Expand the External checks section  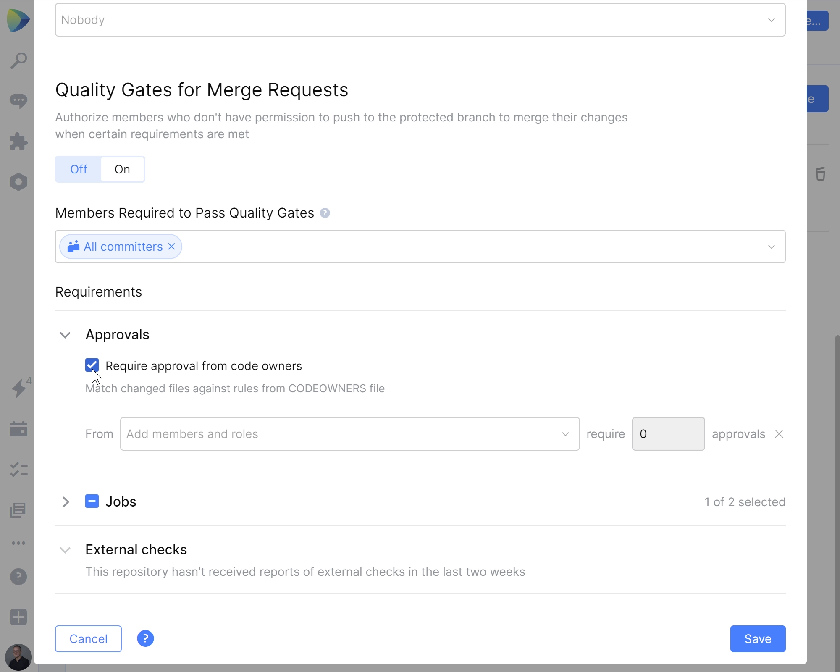(x=66, y=550)
